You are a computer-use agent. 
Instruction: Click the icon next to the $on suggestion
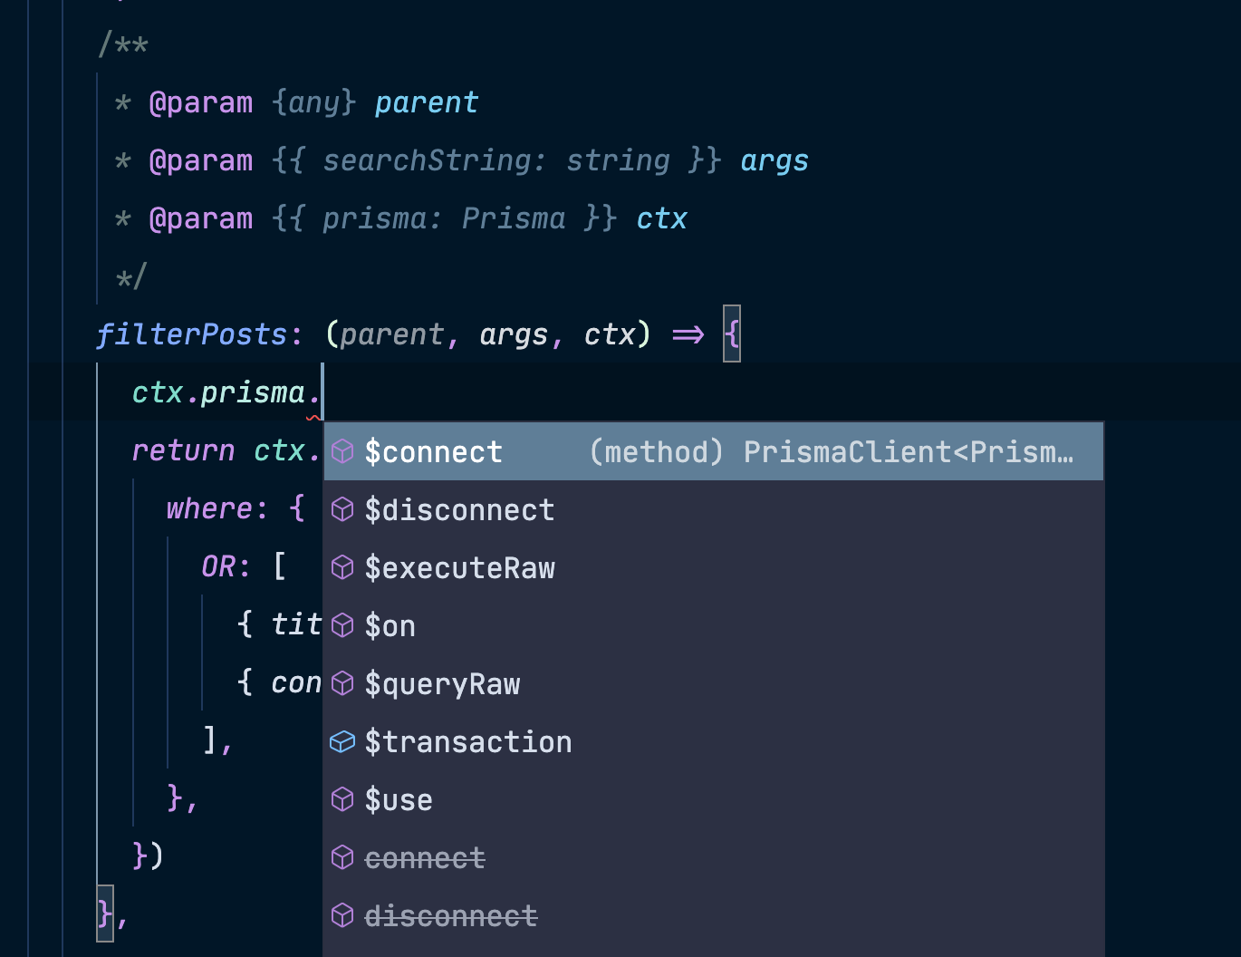tap(342, 625)
